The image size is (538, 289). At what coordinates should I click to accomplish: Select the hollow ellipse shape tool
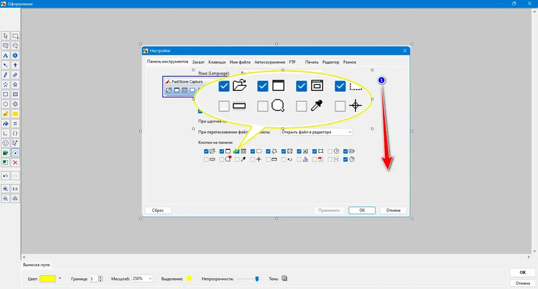[5, 104]
